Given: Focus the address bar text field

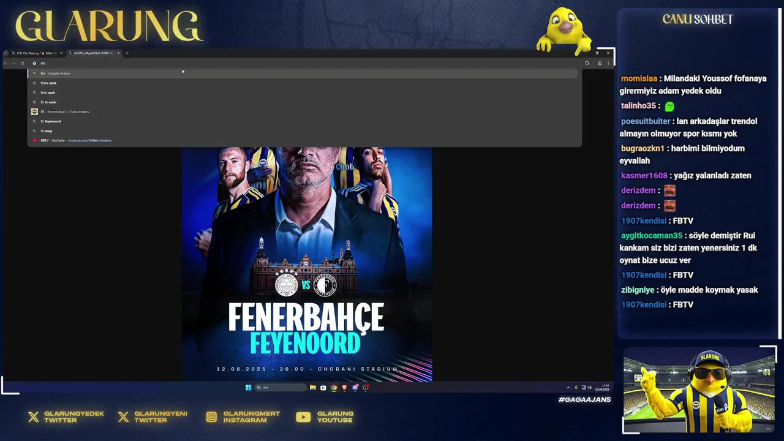Looking at the screenshot, I should pyautogui.click(x=304, y=63).
